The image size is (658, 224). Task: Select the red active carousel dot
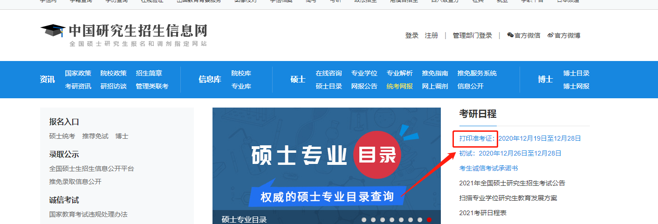(429, 220)
